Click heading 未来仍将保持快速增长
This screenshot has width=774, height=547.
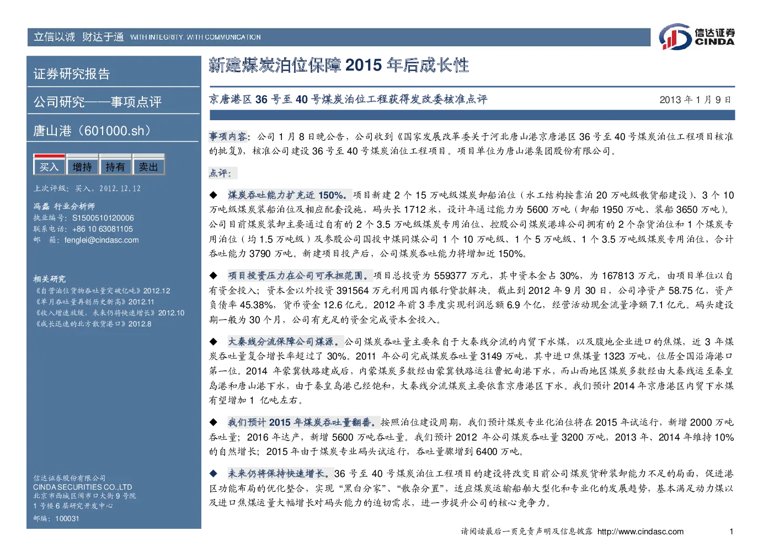[280, 474]
